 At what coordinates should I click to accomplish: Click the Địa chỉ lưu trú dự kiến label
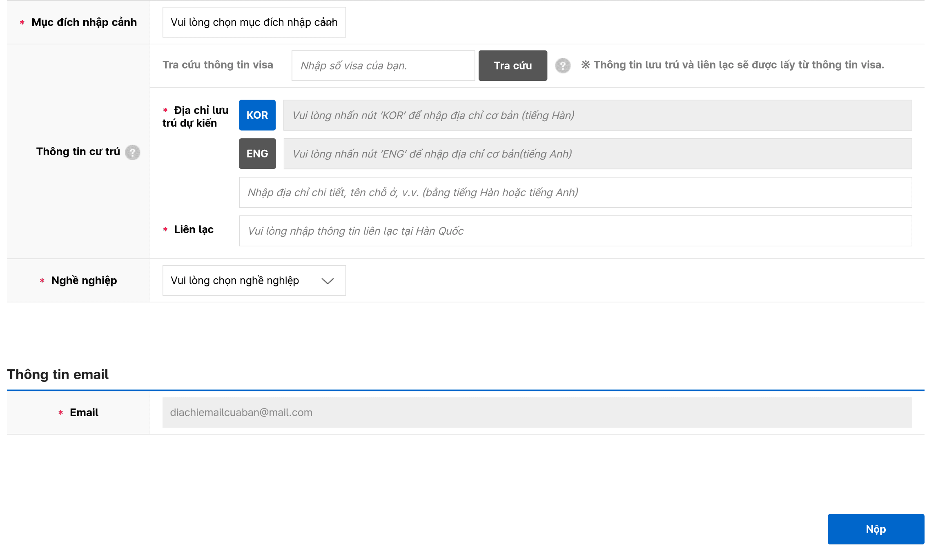click(196, 117)
